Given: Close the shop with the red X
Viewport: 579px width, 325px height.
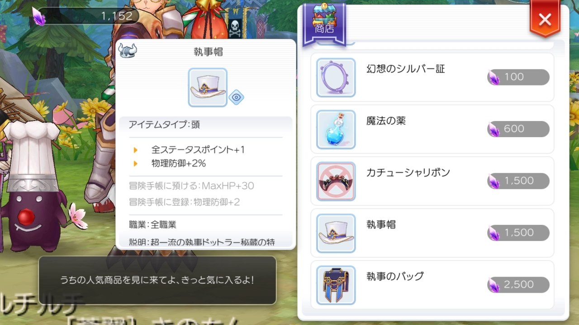Looking at the screenshot, I should (x=545, y=19).
